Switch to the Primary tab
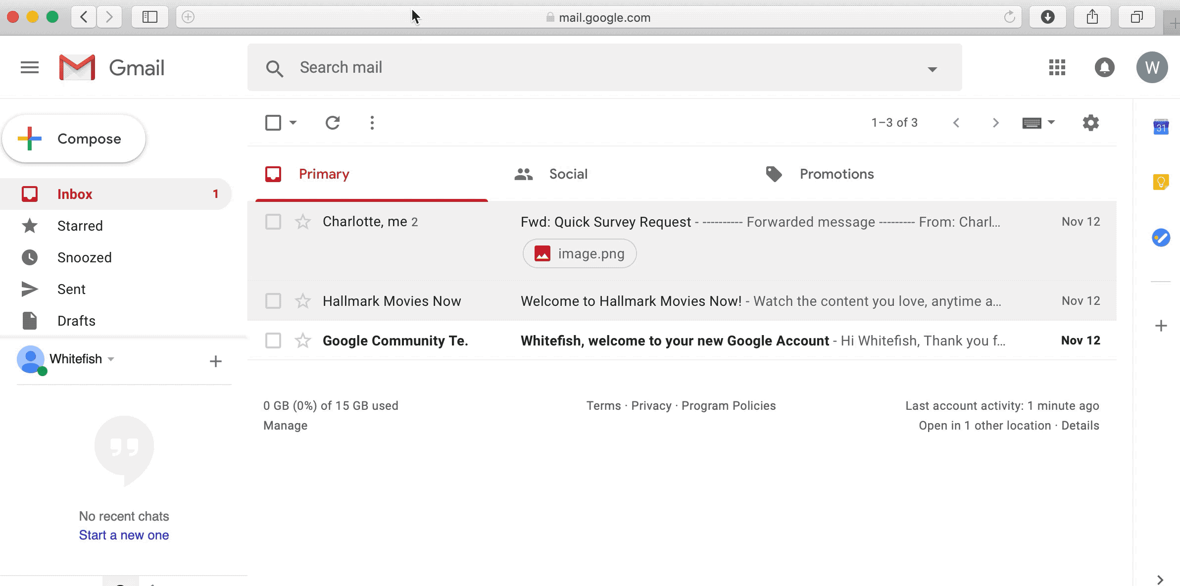Viewport: 1180px width, 586px height. 372,174
